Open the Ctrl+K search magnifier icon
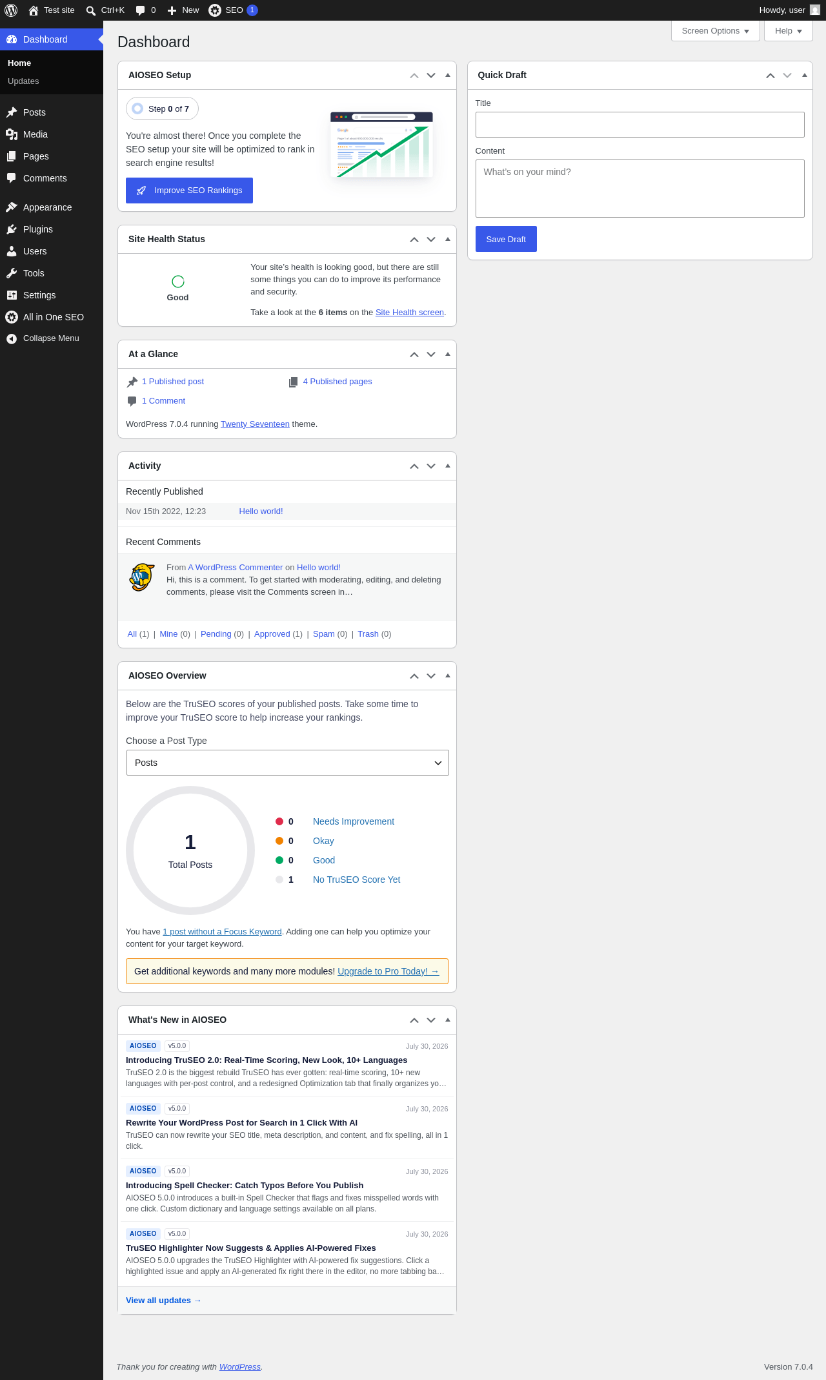Image resolution: width=826 pixels, height=1380 pixels. click(91, 10)
